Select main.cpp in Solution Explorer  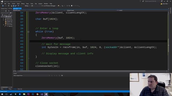coord(9,26)
